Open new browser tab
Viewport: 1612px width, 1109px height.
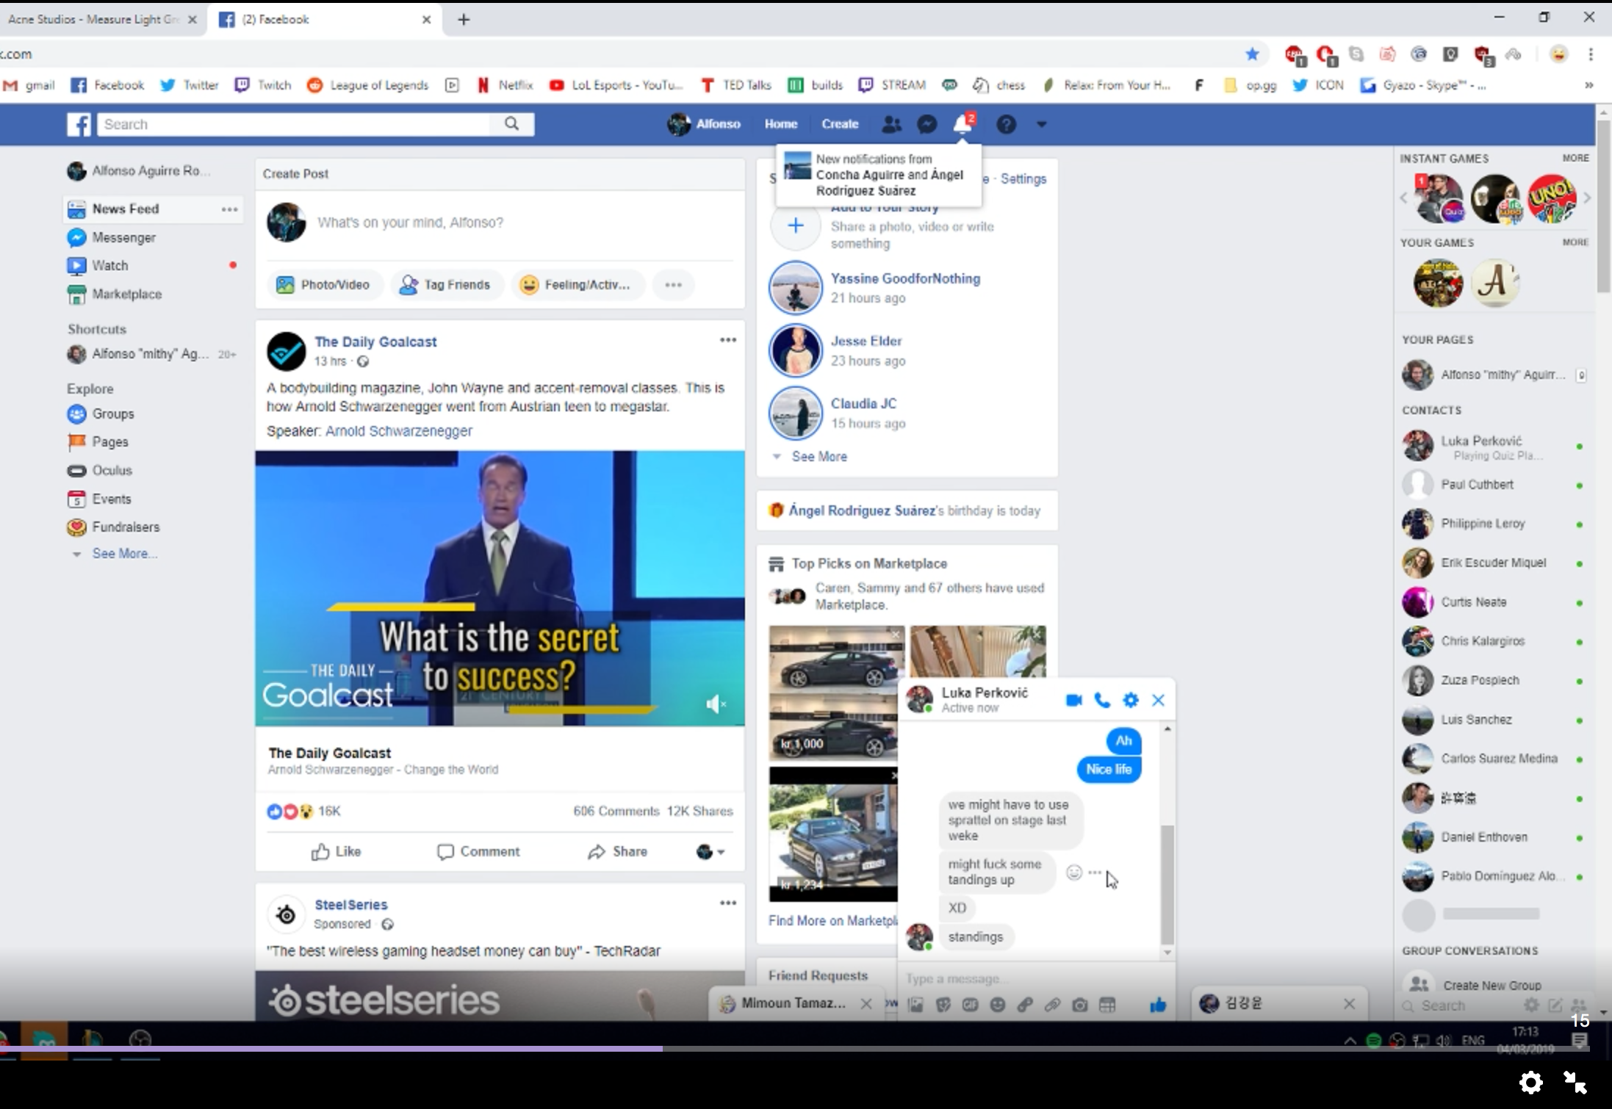[x=463, y=20]
